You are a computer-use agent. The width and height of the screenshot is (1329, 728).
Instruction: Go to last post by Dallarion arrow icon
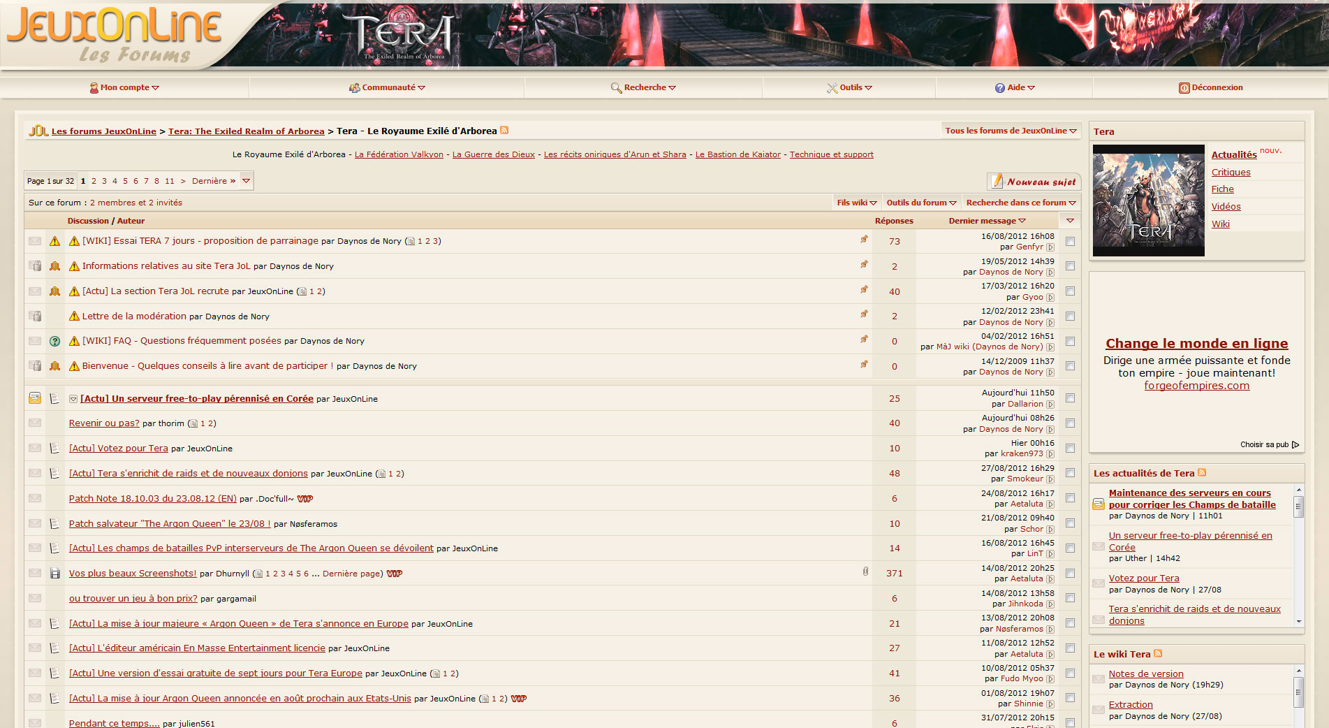point(1050,405)
